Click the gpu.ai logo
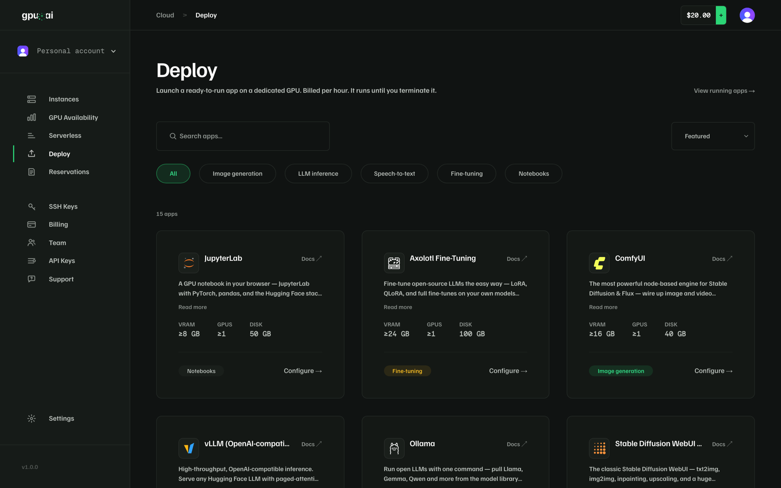 pos(37,16)
